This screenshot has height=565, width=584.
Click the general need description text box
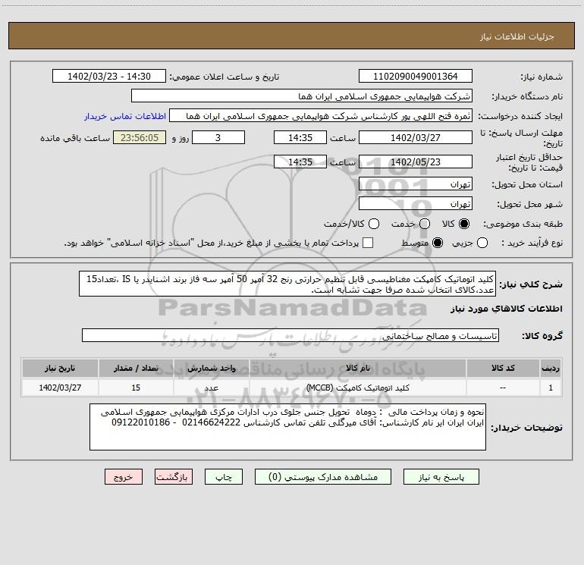287,284
